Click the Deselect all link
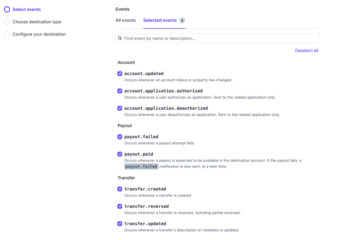 click(x=306, y=51)
